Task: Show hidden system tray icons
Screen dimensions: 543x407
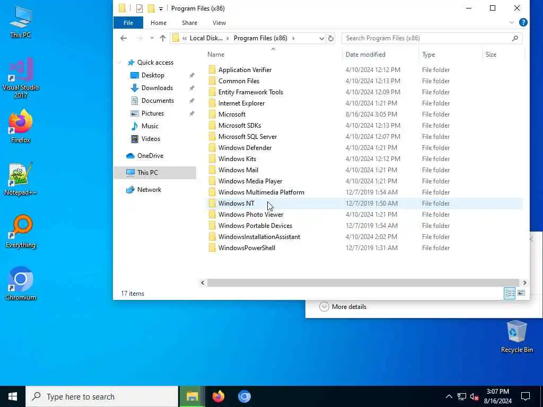Action: tap(449, 396)
